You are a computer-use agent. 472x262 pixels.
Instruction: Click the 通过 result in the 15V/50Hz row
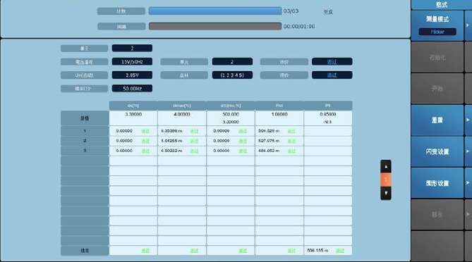[332, 61]
